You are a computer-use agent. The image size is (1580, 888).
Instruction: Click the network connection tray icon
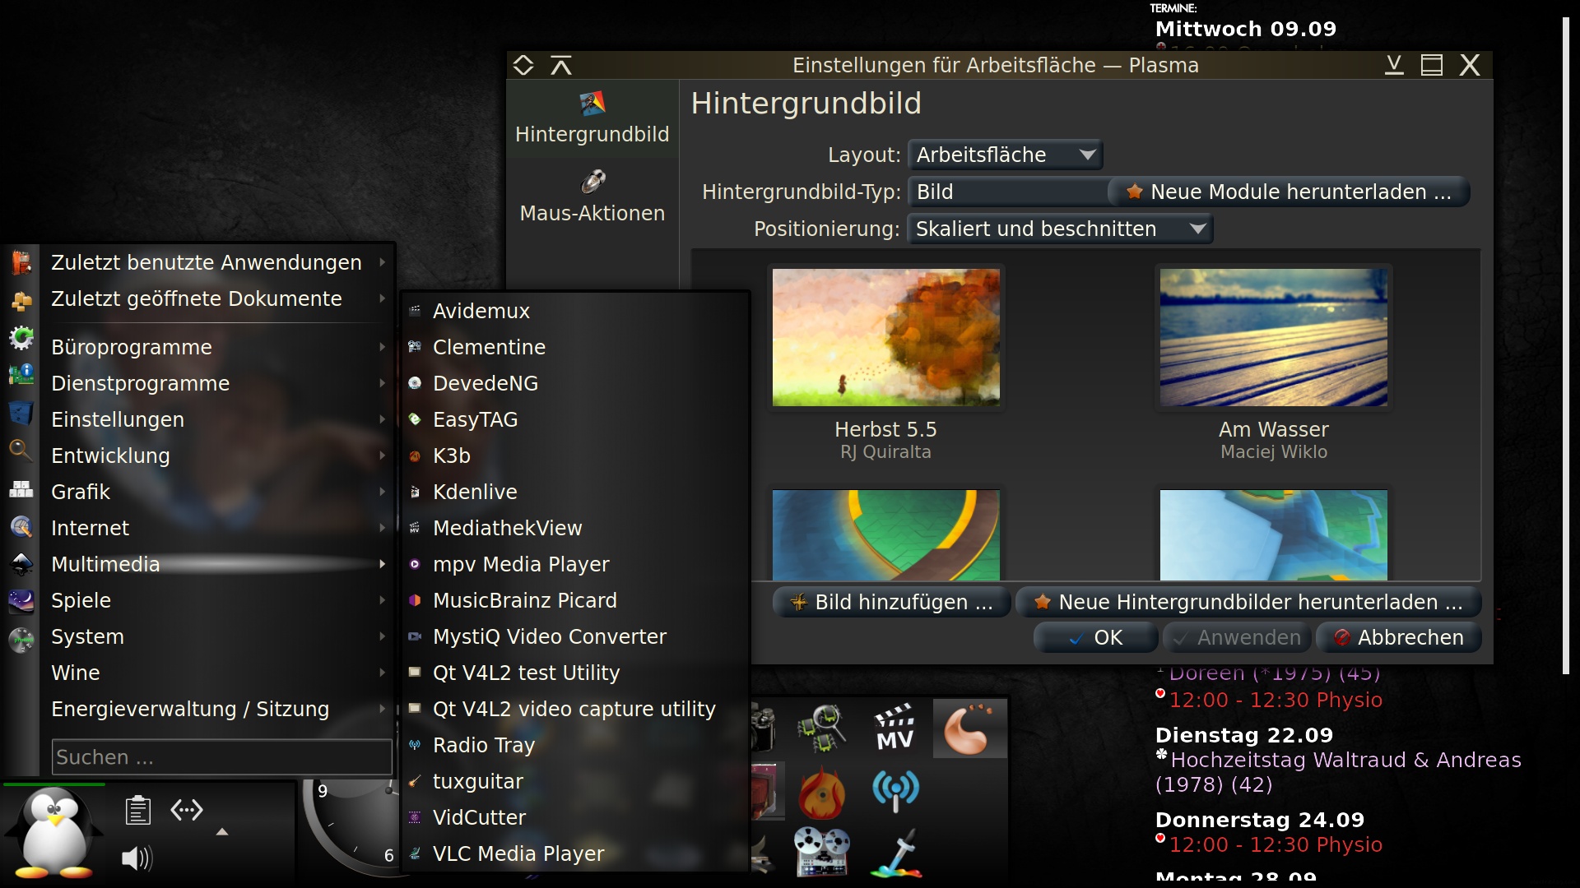coord(187,811)
